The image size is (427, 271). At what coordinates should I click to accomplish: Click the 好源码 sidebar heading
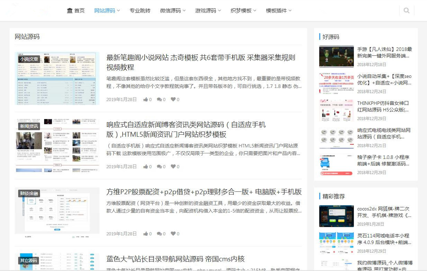pyautogui.click(x=331, y=37)
